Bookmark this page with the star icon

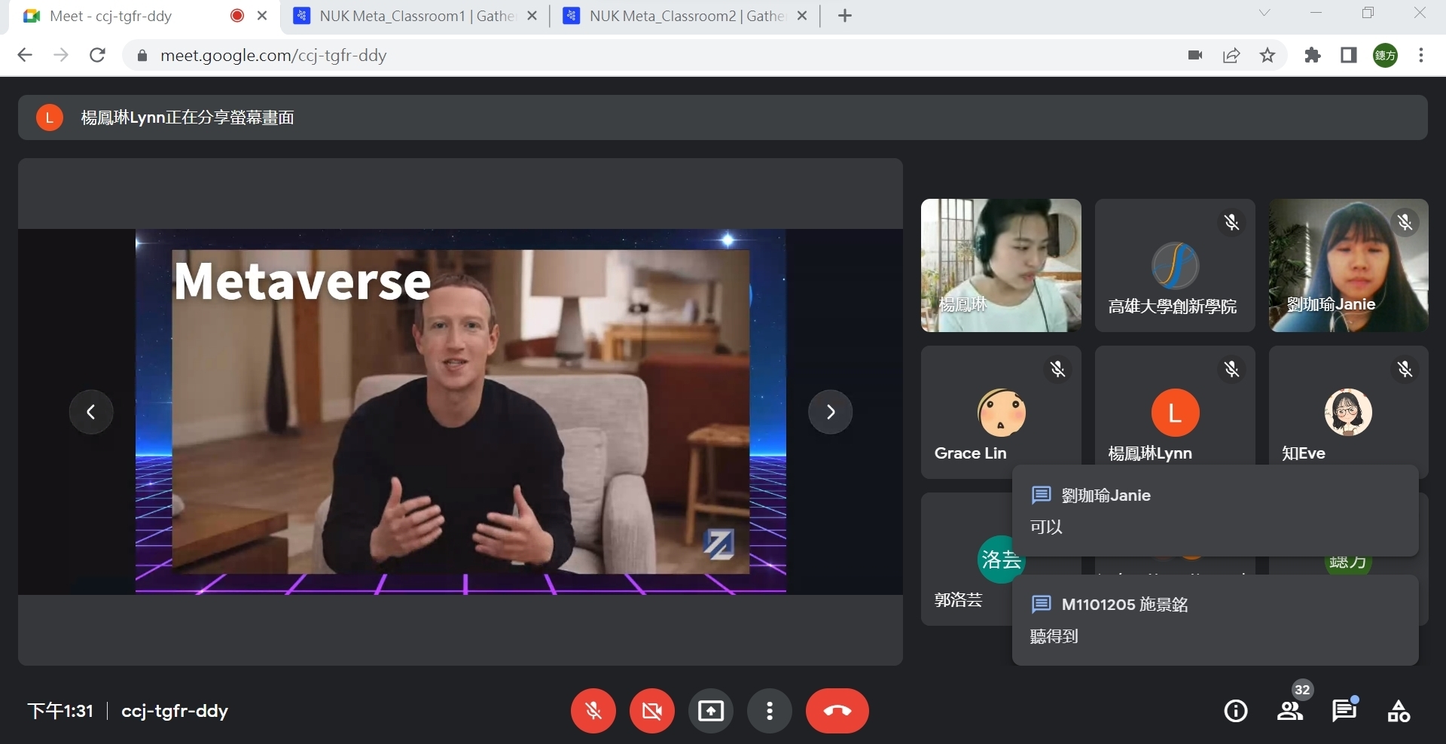tap(1268, 55)
